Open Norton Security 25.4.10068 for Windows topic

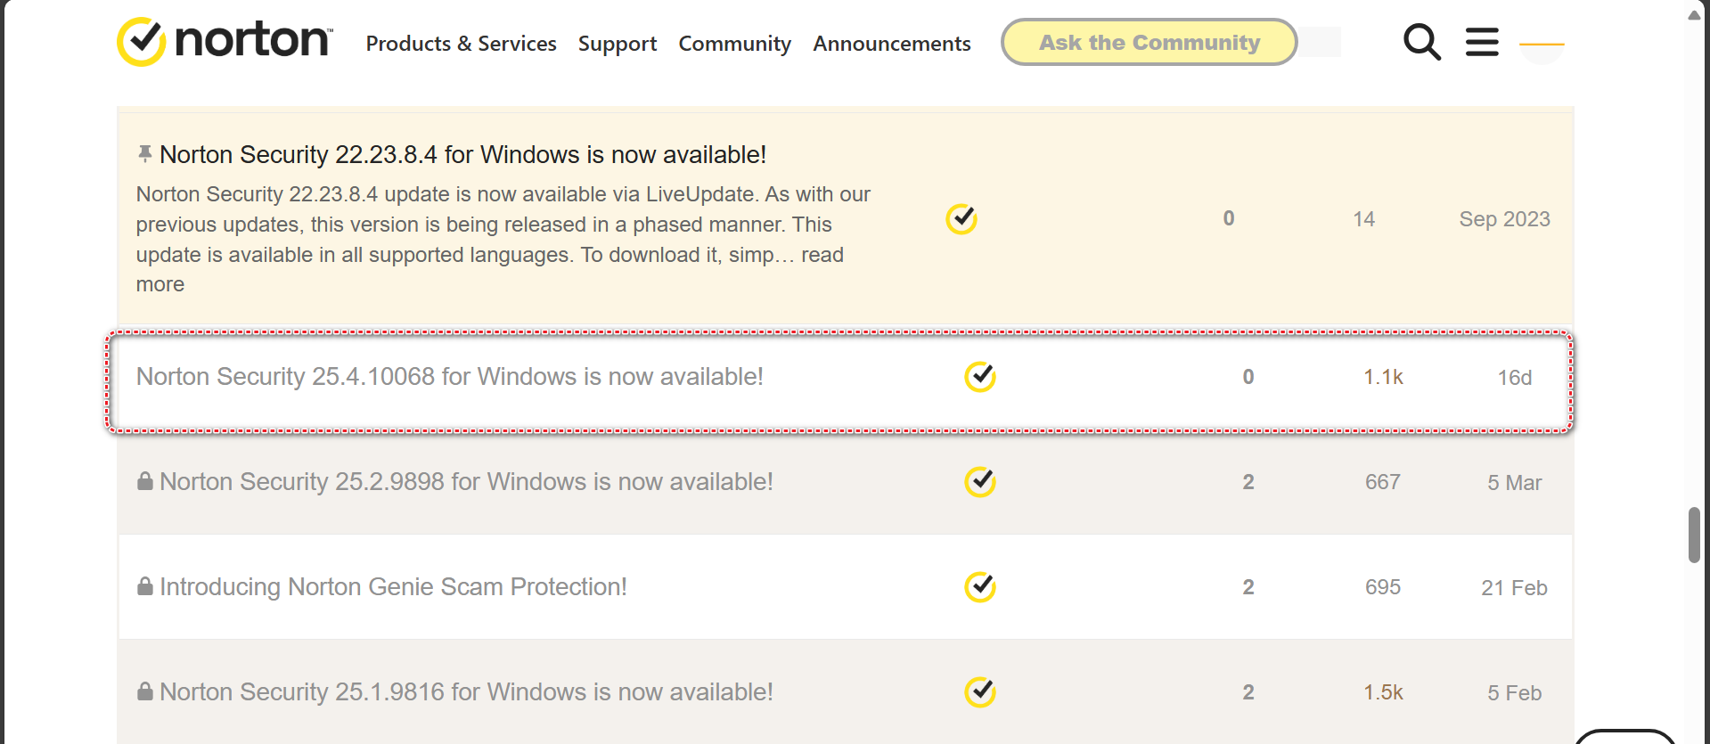pyautogui.click(x=449, y=377)
